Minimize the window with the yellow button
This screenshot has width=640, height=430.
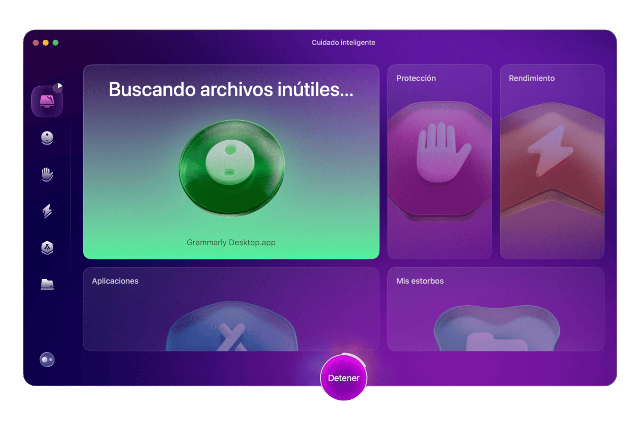(46, 43)
